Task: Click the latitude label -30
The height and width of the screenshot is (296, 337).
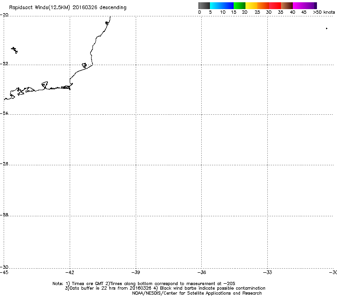Action: tap(4, 267)
